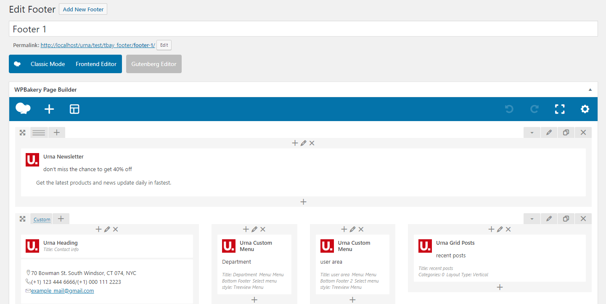Open the footer-1 permalink URL

point(98,45)
